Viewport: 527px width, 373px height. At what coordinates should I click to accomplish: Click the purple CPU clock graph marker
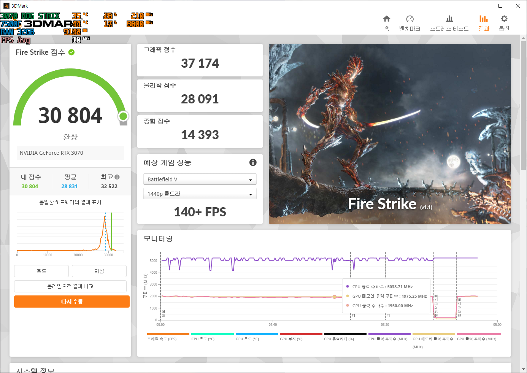335,260
